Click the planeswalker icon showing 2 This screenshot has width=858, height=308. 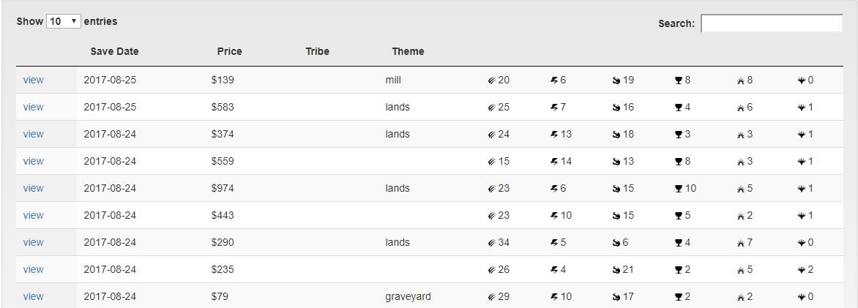pyautogui.click(x=802, y=270)
